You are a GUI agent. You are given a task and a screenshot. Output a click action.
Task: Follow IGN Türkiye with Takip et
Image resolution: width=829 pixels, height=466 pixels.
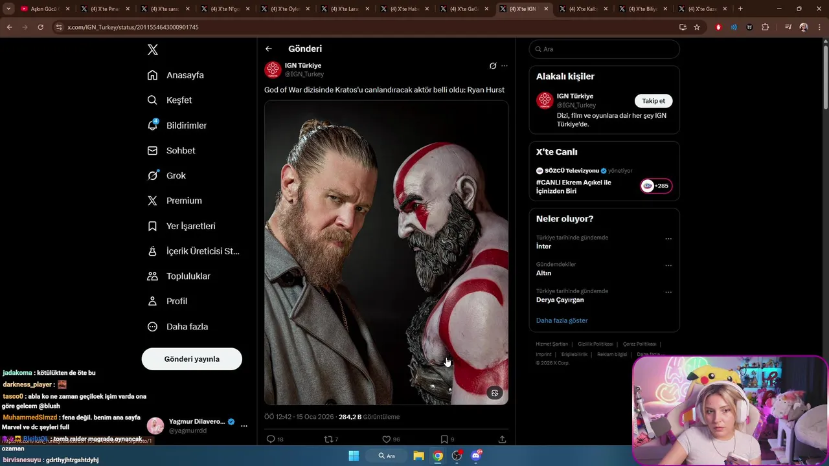[653, 101]
